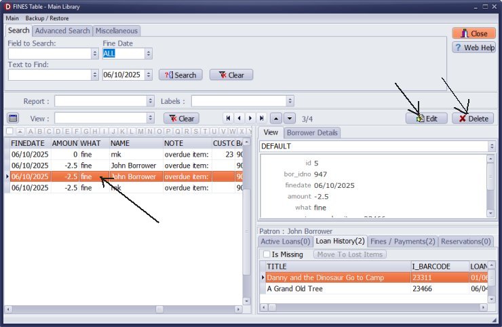Click the Web Help question icon button

coord(474,47)
